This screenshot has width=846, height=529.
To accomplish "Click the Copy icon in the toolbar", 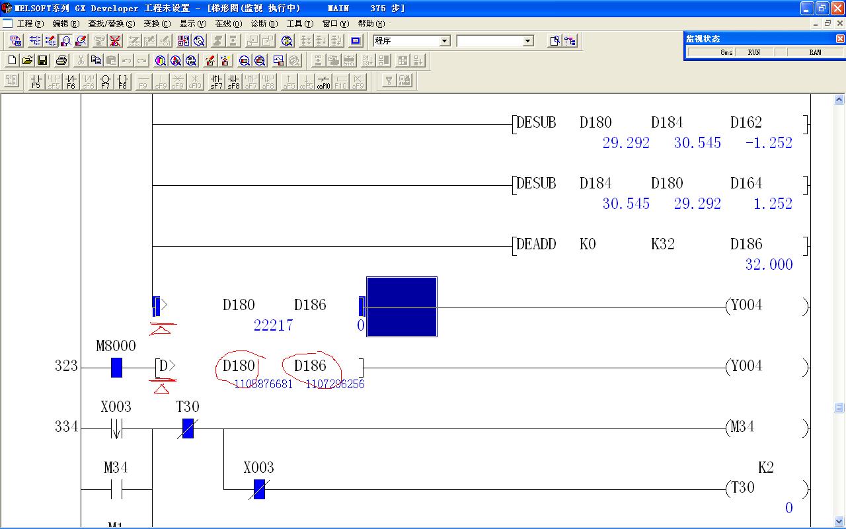I will 96,61.
